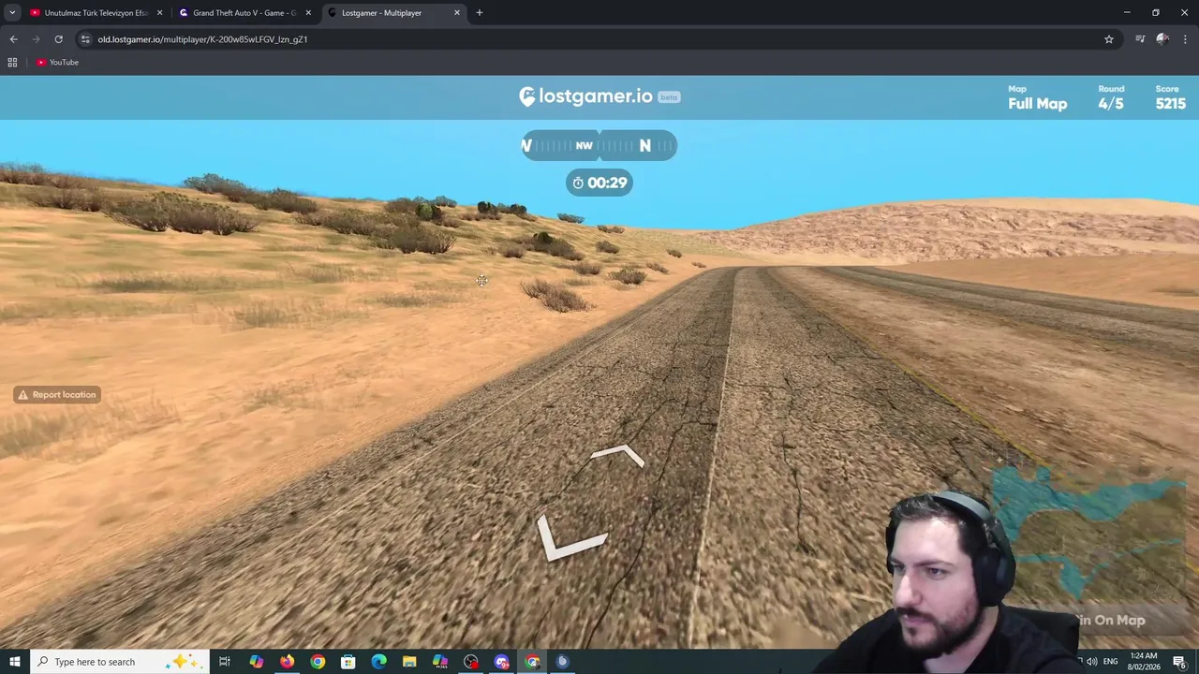
Task: Click the compass direction bar
Action: click(x=599, y=145)
